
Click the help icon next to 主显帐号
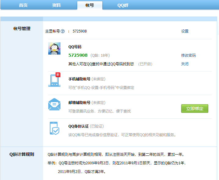(x=63, y=31)
